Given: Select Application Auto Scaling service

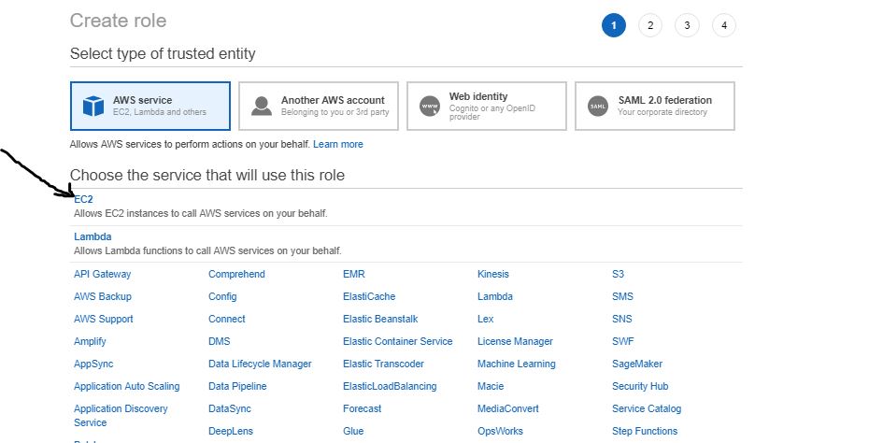Looking at the screenshot, I should 127,387.
